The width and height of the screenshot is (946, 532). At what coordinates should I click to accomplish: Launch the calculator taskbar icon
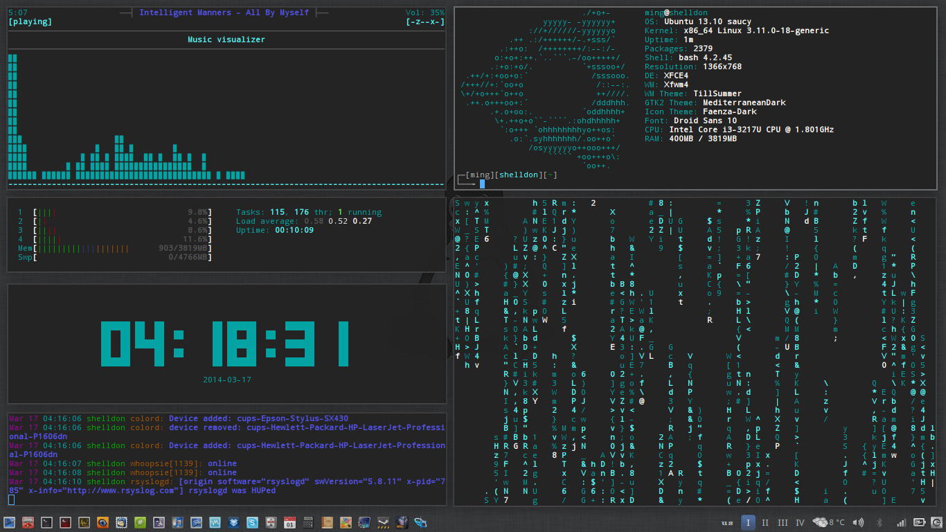pyautogui.click(x=308, y=522)
